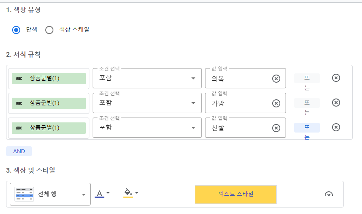This screenshot has height=214, width=362.
Task: Click the 또는 button in the third row
Action: pyautogui.click(x=307, y=128)
